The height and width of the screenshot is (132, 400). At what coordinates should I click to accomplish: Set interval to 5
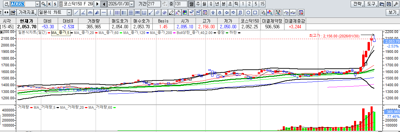coord(256,4)
